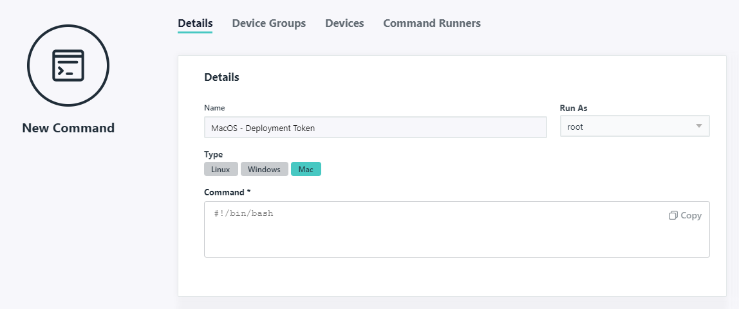Toggle the Mac command type
This screenshot has width=739, height=309.
pyautogui.click(x=306, y=170)
